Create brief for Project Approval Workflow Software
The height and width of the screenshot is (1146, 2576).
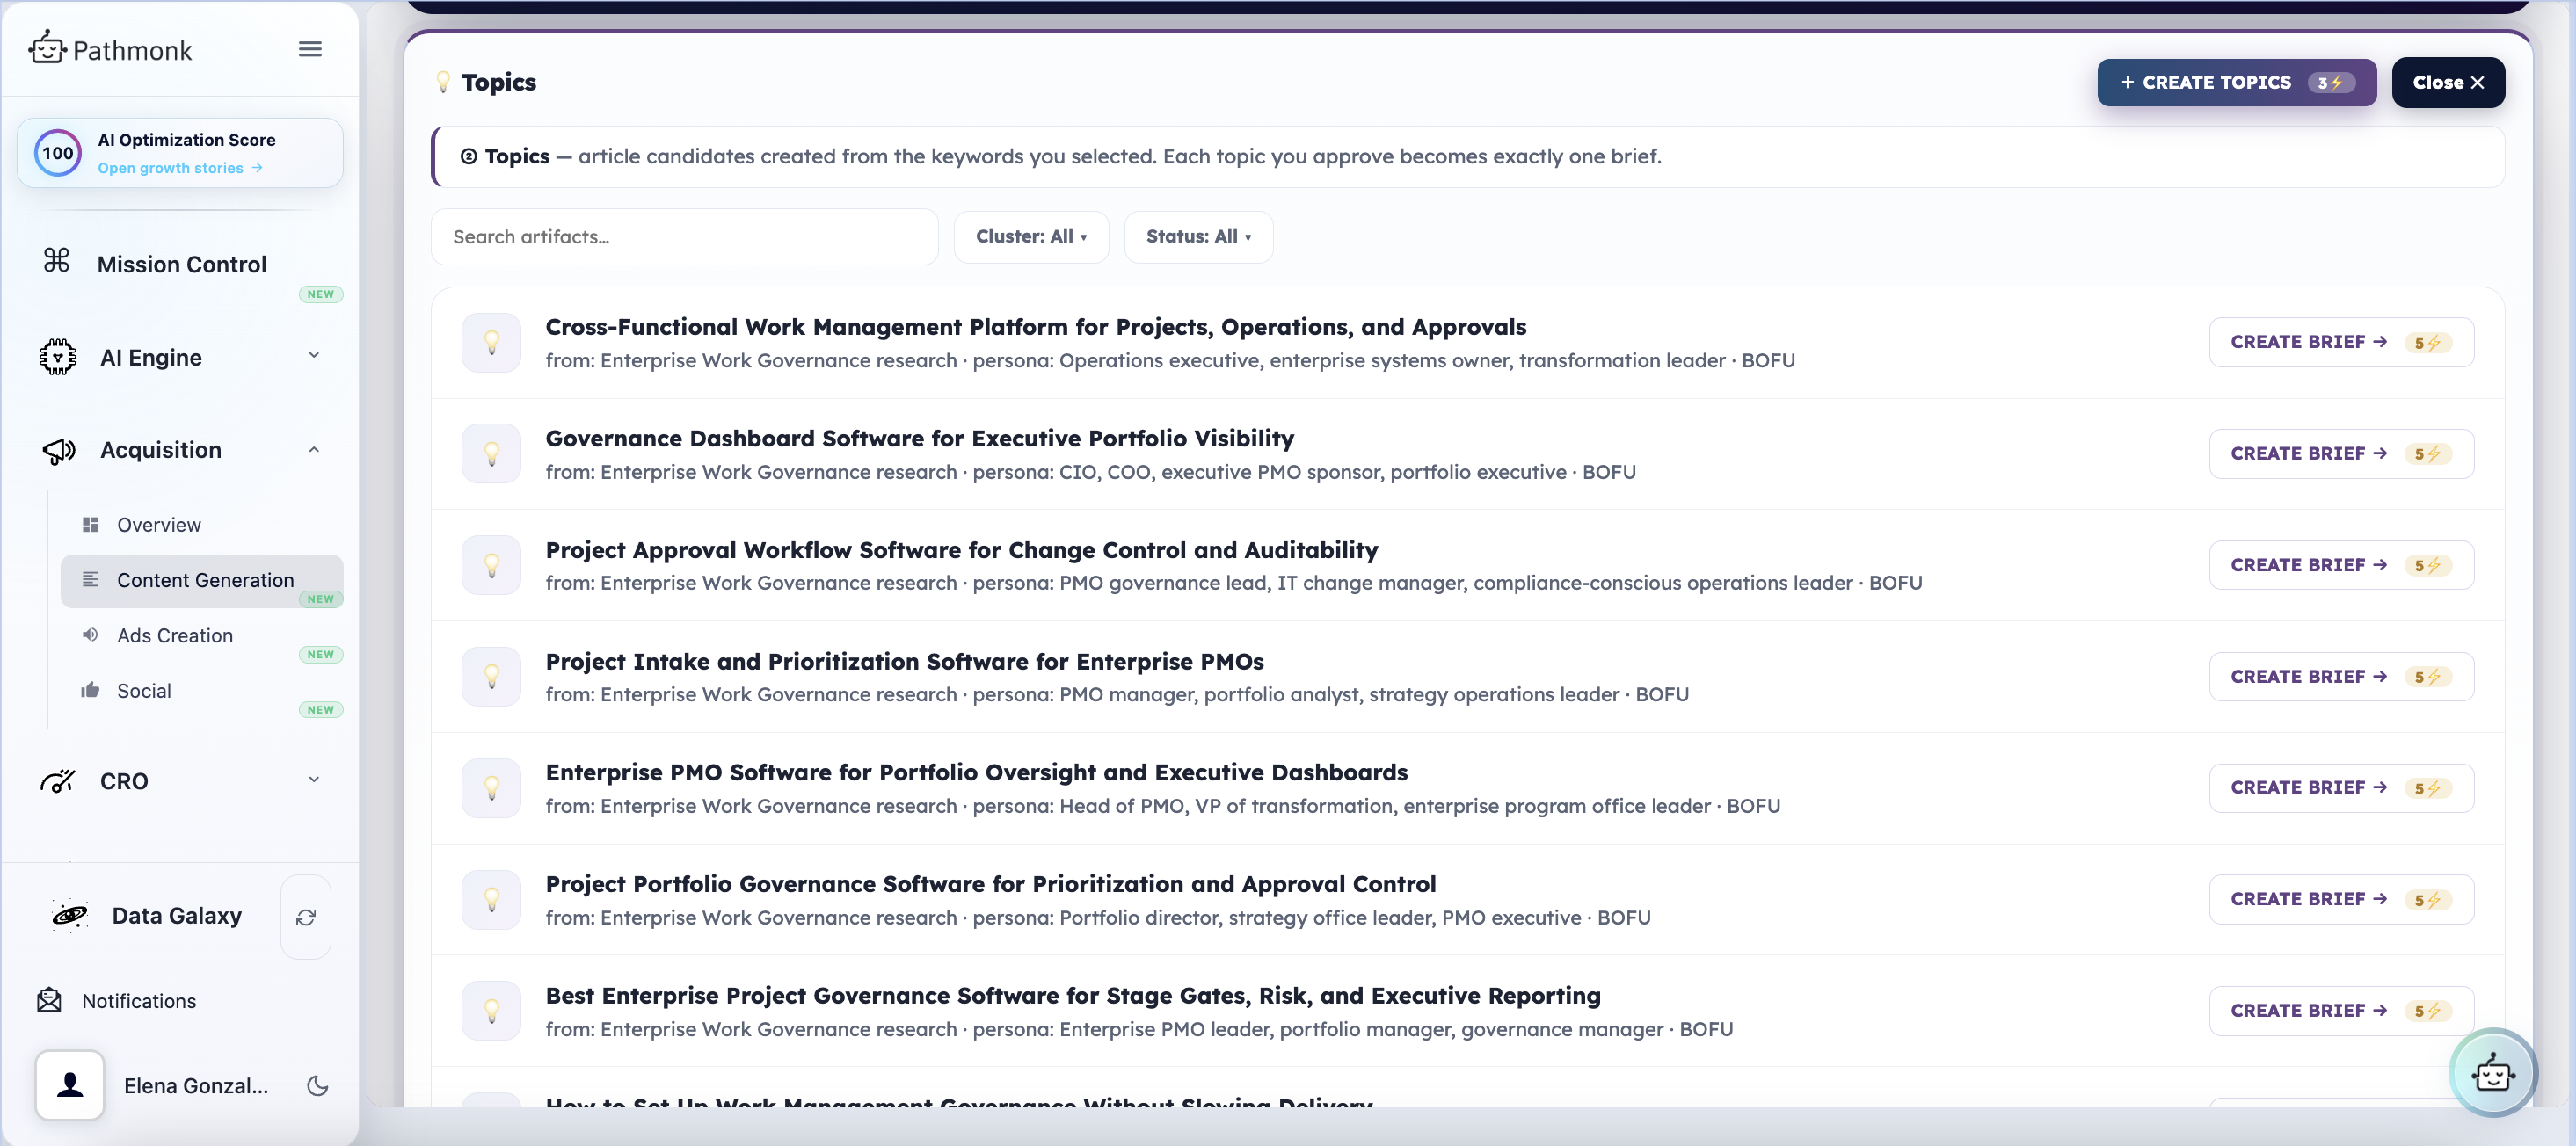pyautogui.click(x=2341, y=566)
